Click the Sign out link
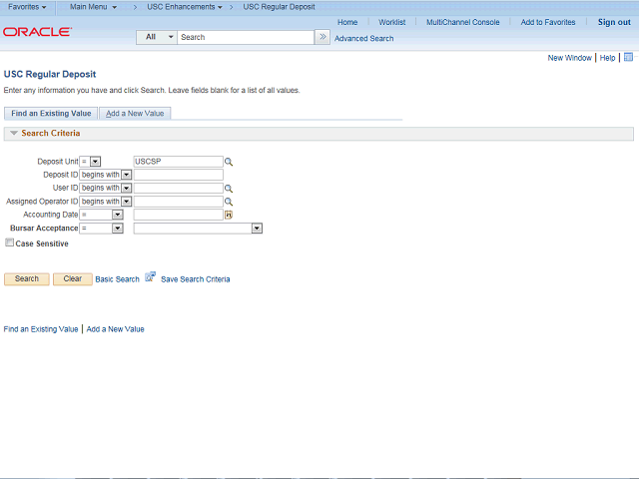The image size is (639, 479). pyautogui.click(x=614, y=22)
